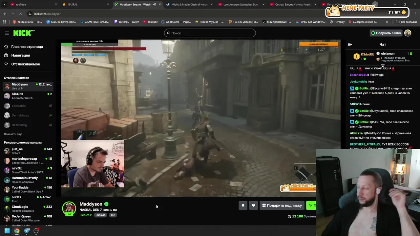Click Подарить подписку button
Viewport: 420px width, 236px height.
pos(282,206)
